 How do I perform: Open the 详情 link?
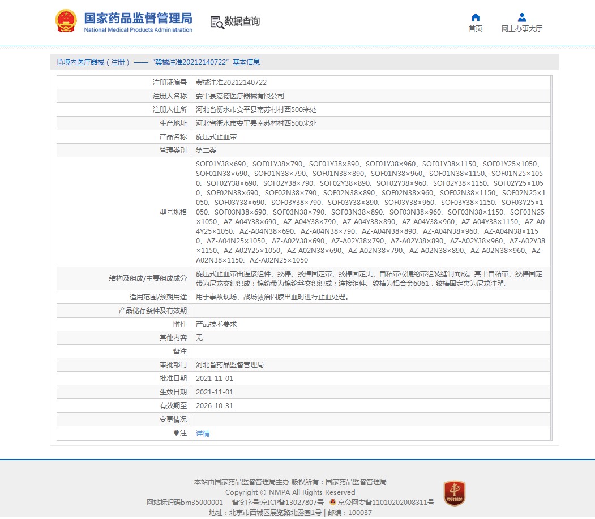tap(203, 434)
